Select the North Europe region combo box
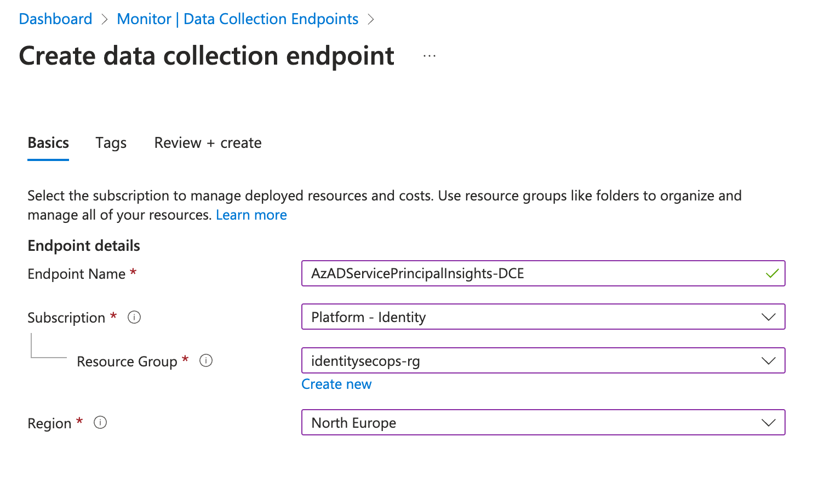The height and width of the screenshot is (494, 813). [543, 423]
